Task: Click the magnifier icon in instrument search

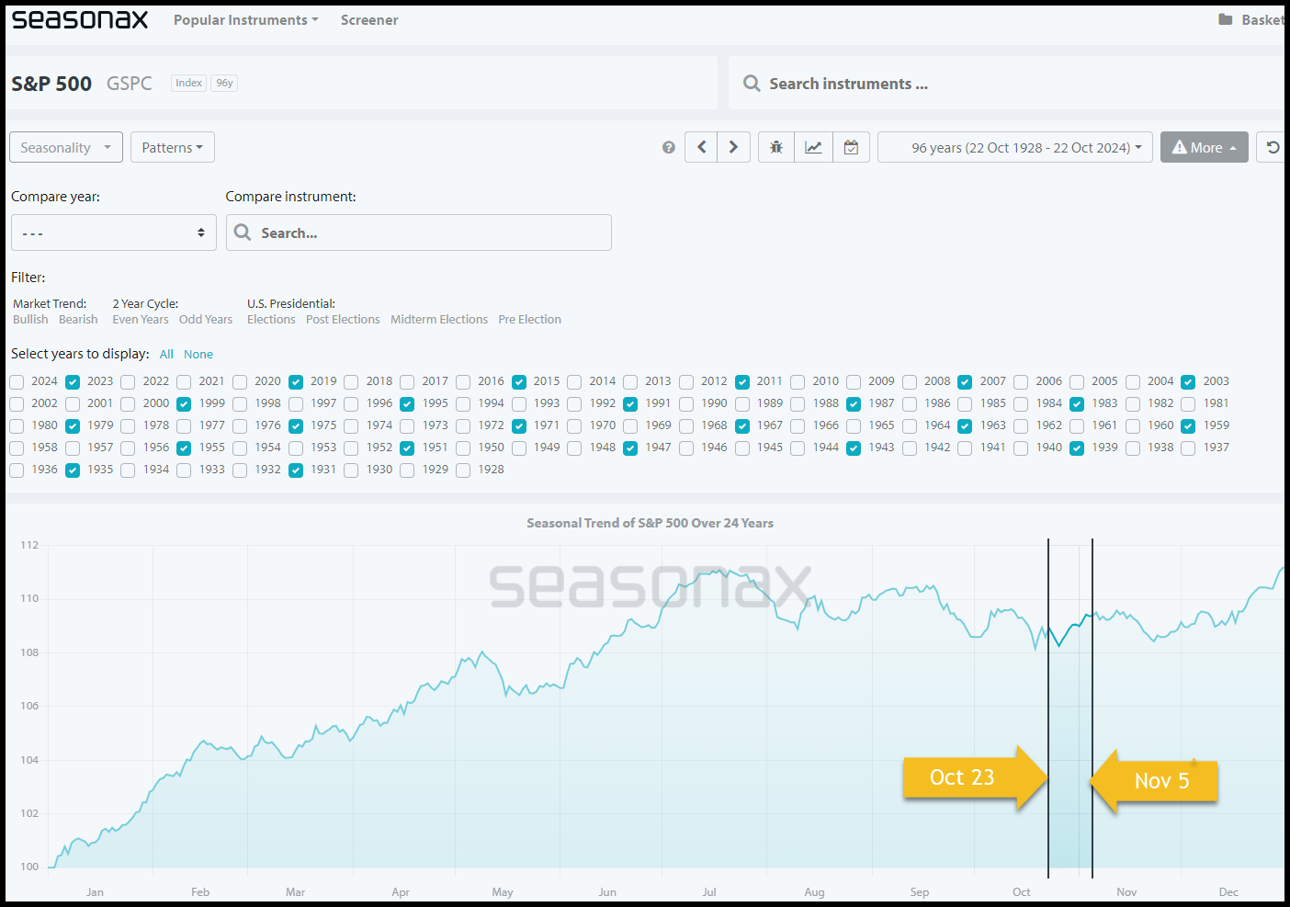Action: pos(752,84)
